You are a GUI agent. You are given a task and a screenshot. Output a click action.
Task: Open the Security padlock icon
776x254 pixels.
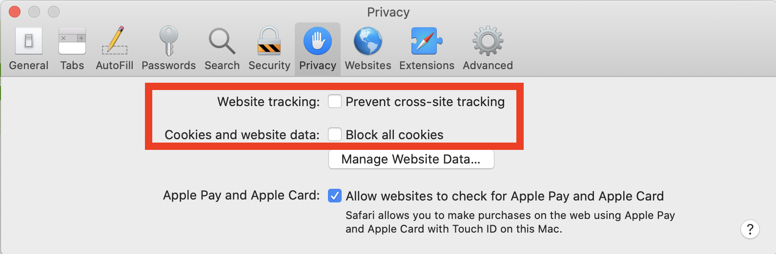click(269, 41)
